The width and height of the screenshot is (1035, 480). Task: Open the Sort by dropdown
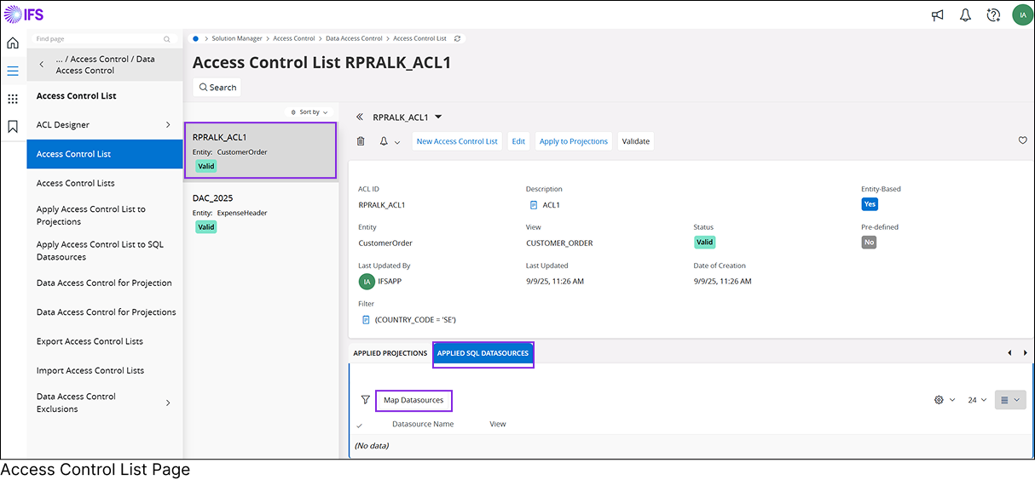[309, 112]
